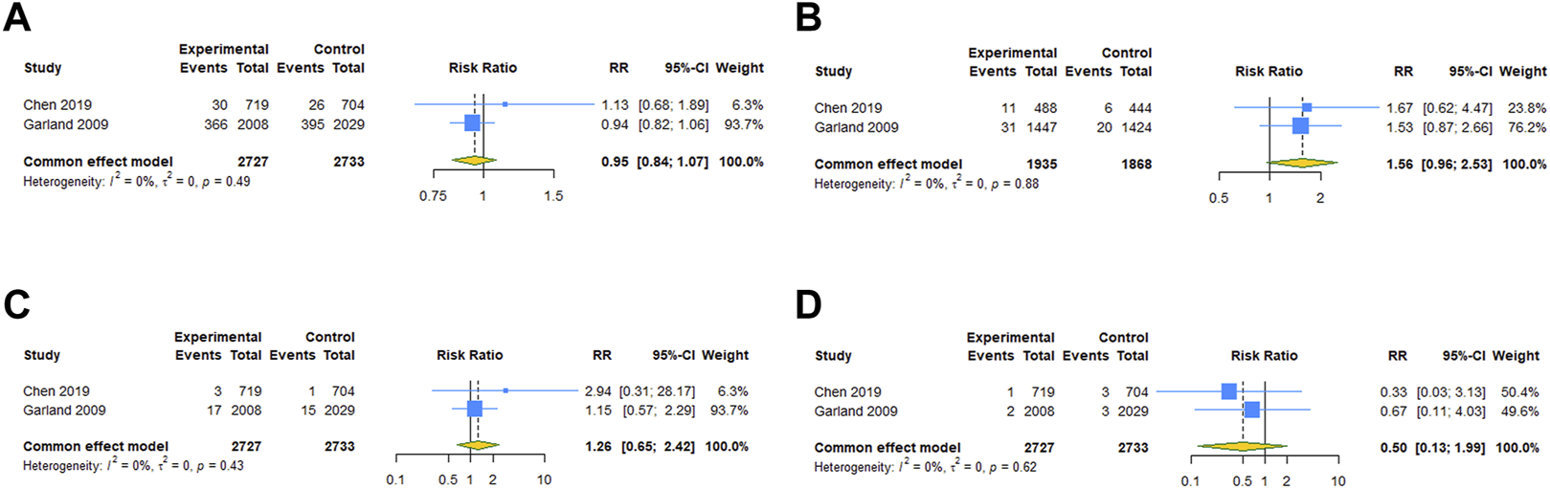Screen dimensions: 1550x489
Task: Click the yellow diamond in panel B
Action: (1302, 164)
